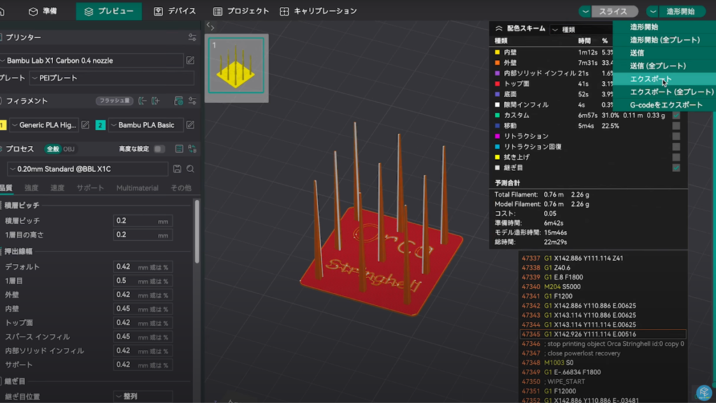The image size is (716, 403).
Task: Uncheck the カスタム visibility checkbox
Action: point(676,115)
